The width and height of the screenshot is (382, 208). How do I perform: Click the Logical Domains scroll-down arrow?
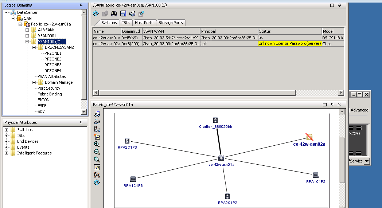click(x=83, y=112)
